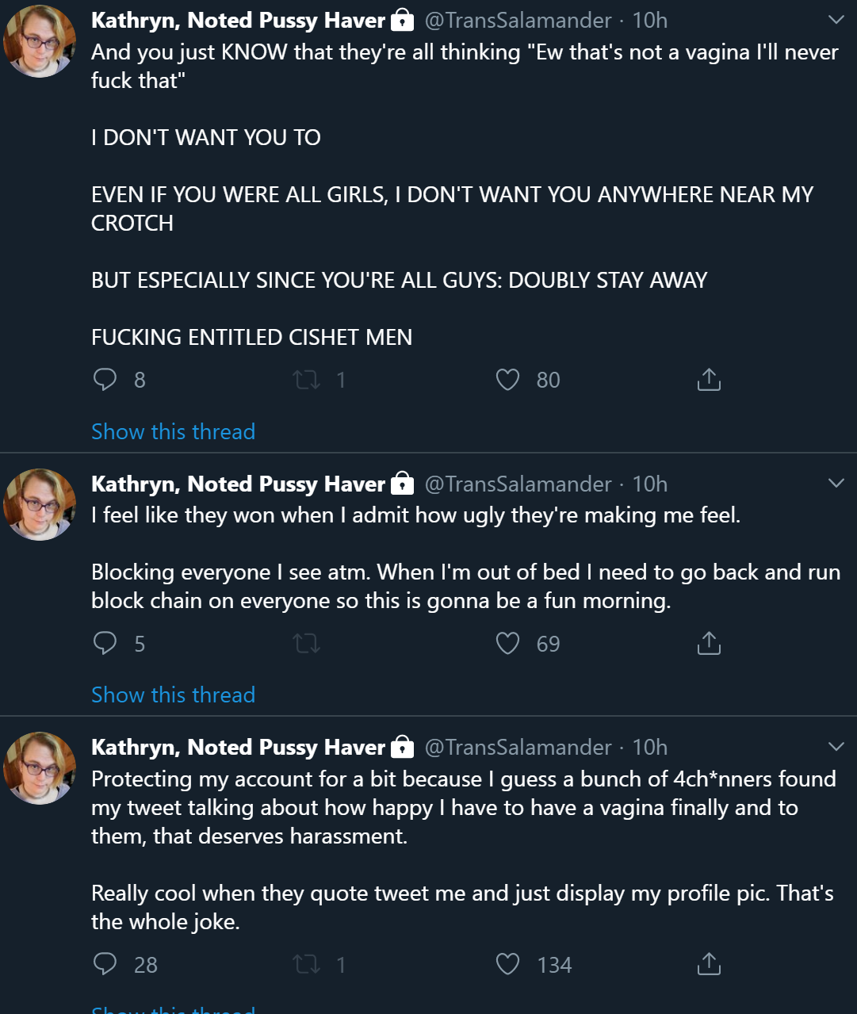
Task: Reply to the tweet with 8 replies
Action: click(x=105, y=380)
